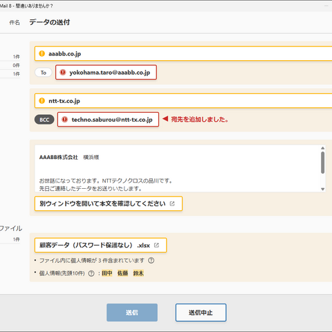332x332 pixels.
Task: Click 別ウィンドウを開いて本文を確認してください button
Action: (x=109, y=203)
